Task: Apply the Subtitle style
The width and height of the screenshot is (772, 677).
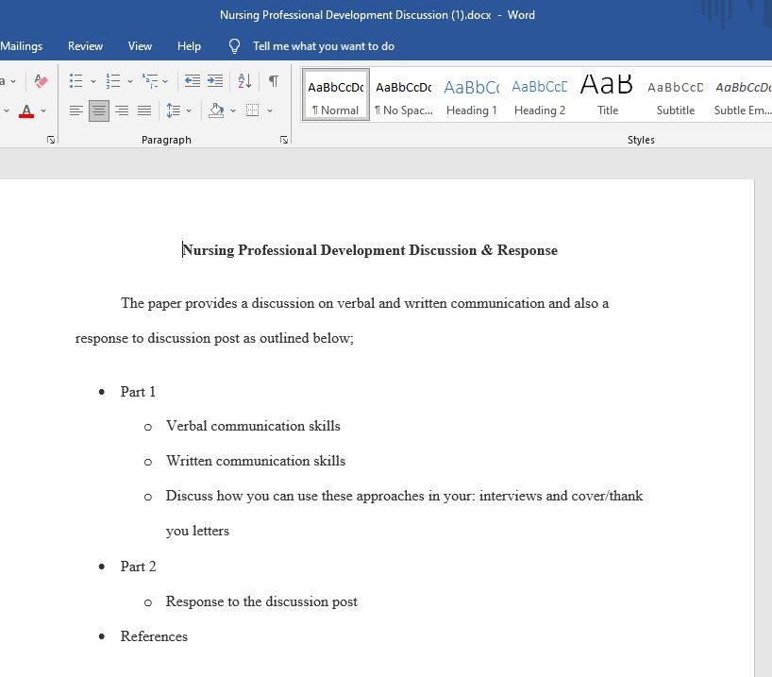Action: tap(676, 95)
